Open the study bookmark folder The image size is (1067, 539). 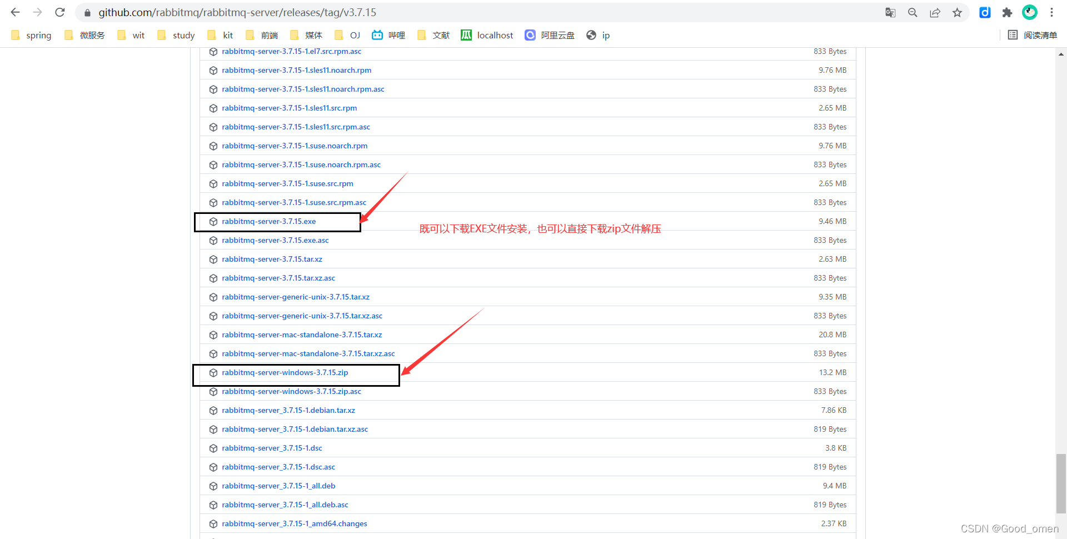click(x=176, y=35)
